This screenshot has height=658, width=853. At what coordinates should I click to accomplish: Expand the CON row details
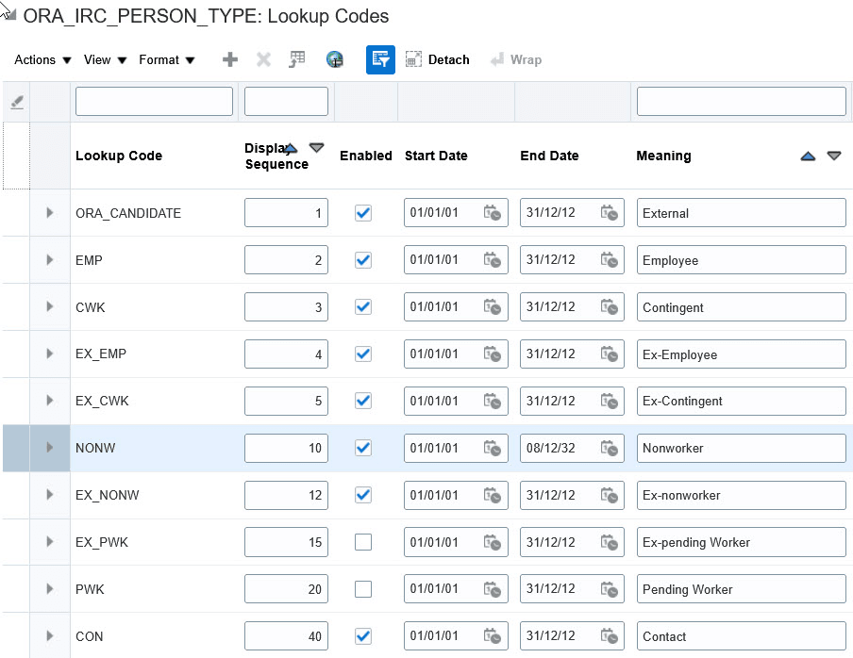pyautogui.click(x=49, y=635)
